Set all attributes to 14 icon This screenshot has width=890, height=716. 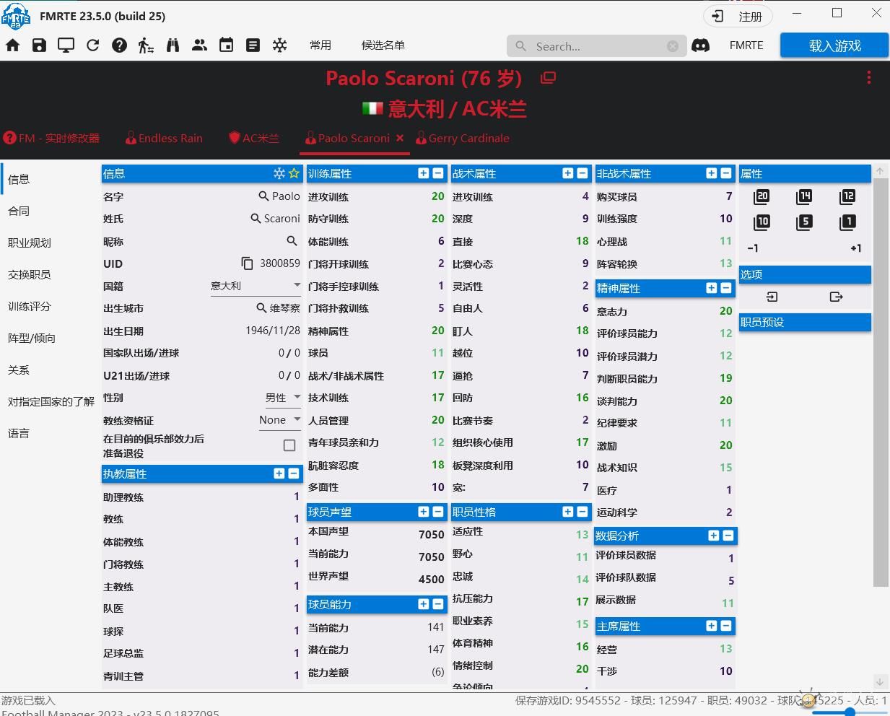pyautogui.click(x=804, y=196)
